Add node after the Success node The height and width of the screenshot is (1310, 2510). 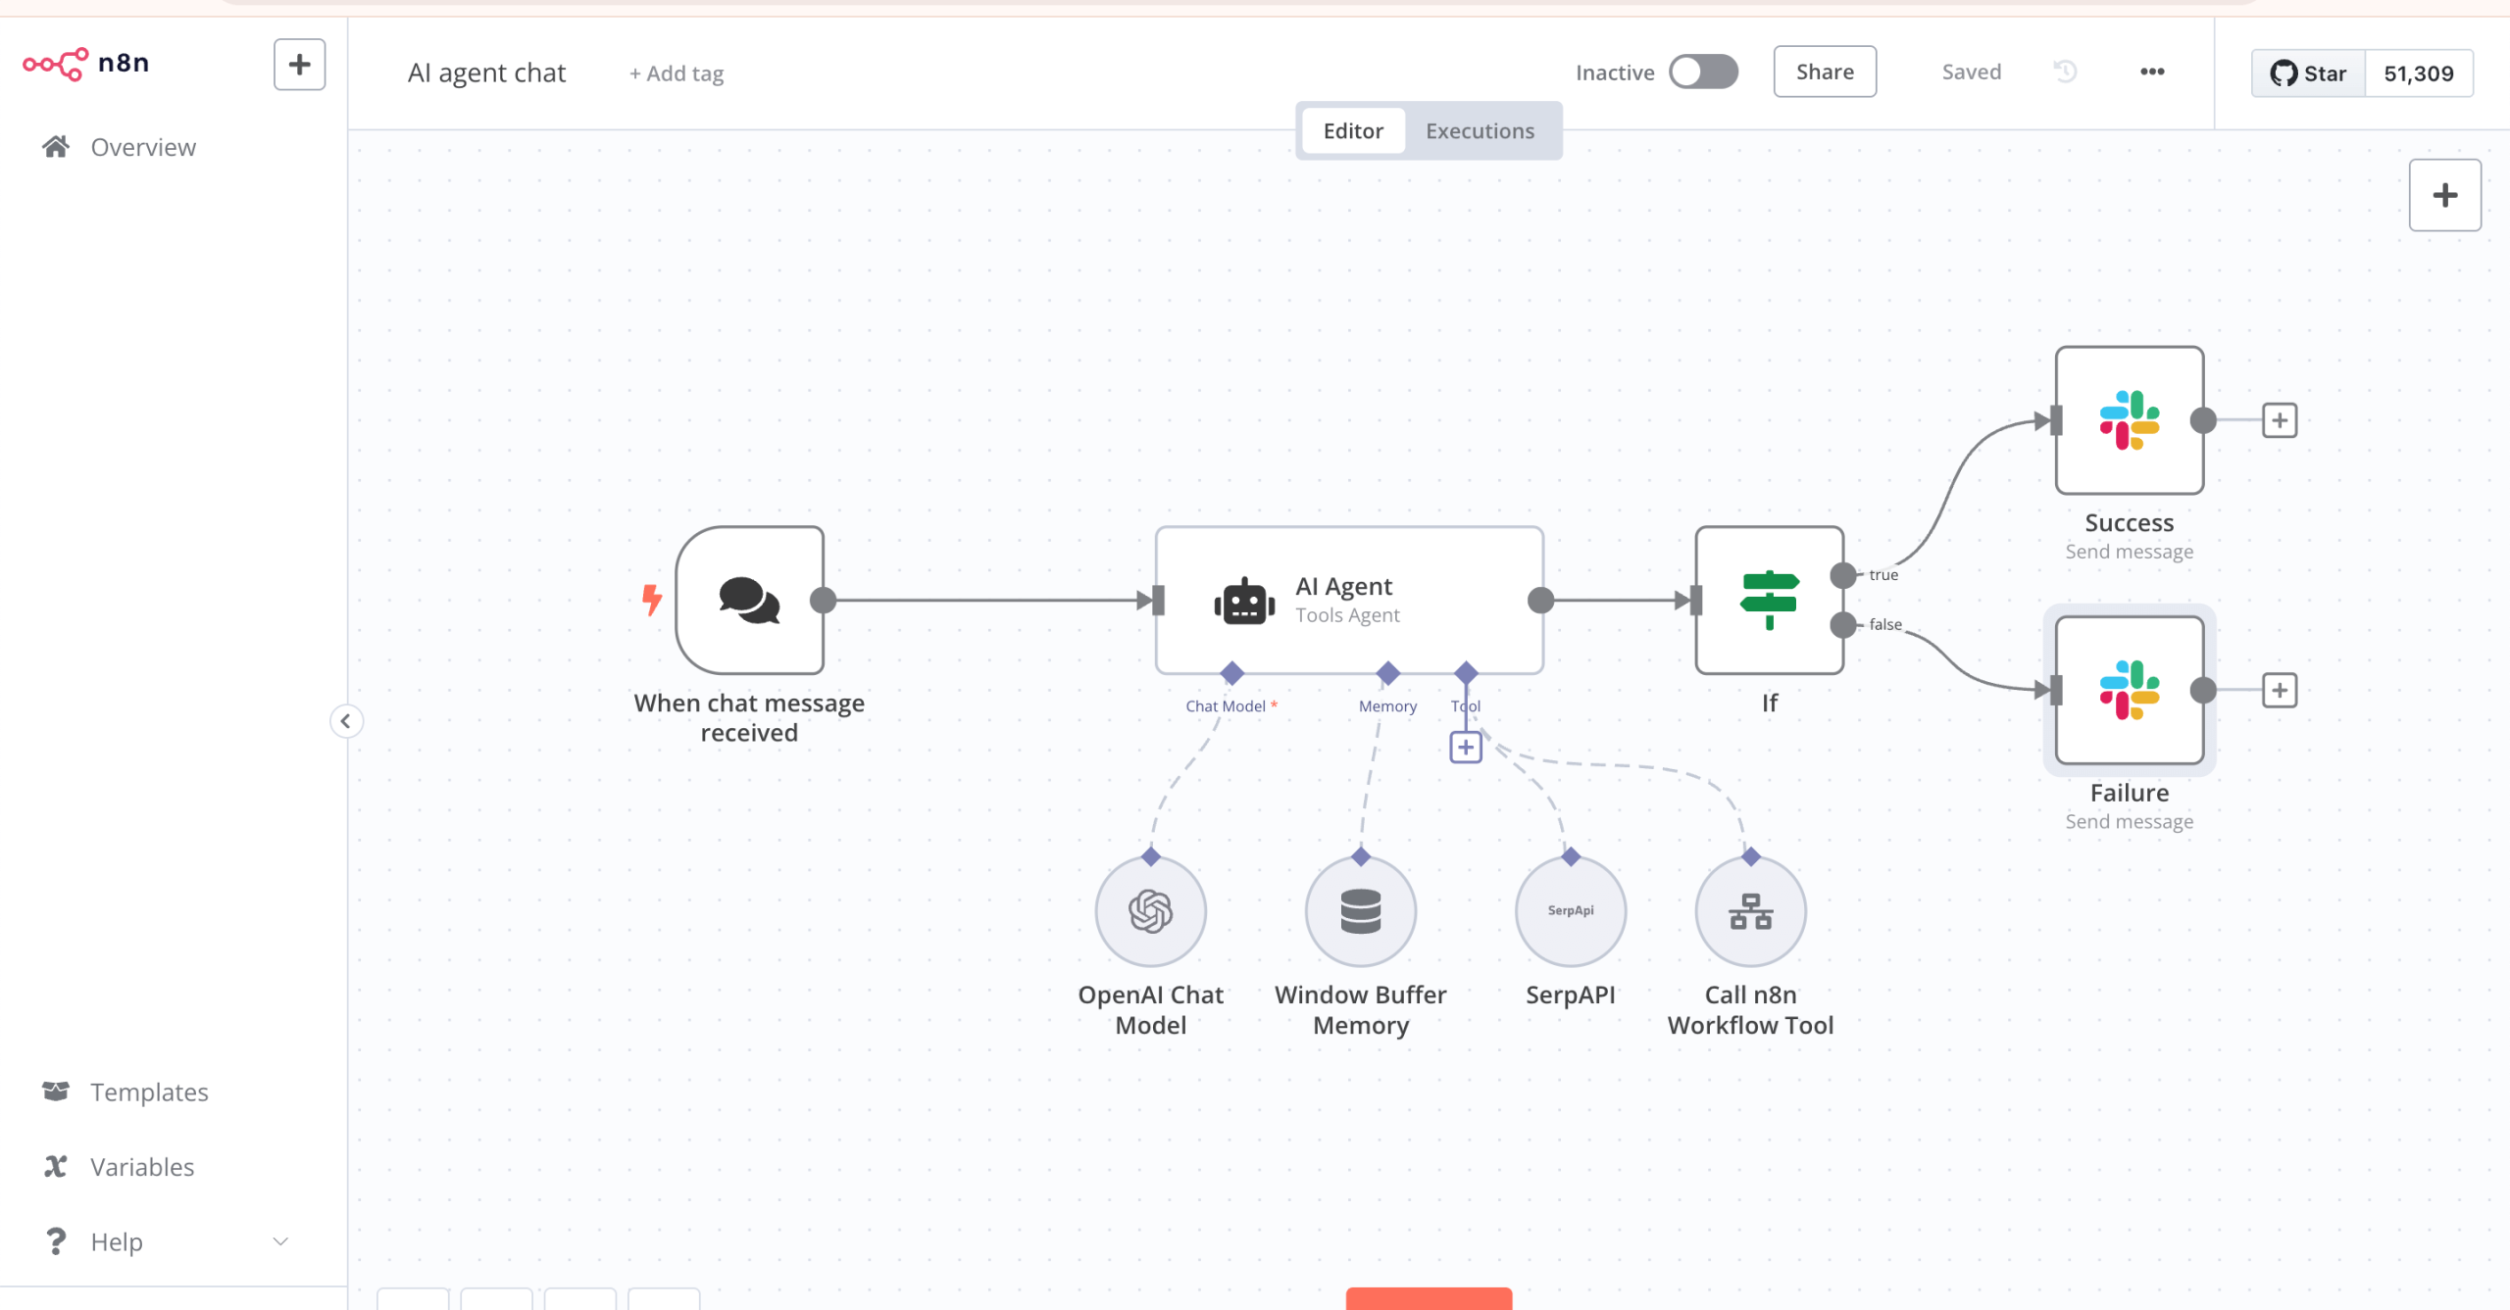[2280, 420]
